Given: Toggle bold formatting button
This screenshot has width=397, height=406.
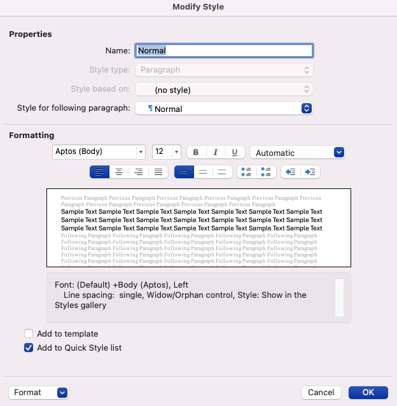Looking at the screenshot, I should (x=196, y=152).
